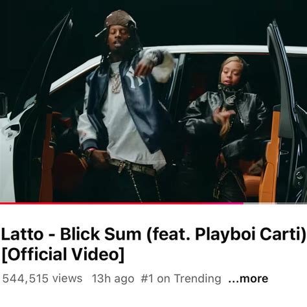The height and width of the screenshot is (307, 307).
Task: Tap the '544,515 views' count
Action: pyautogui.click(x=42, y=279)
